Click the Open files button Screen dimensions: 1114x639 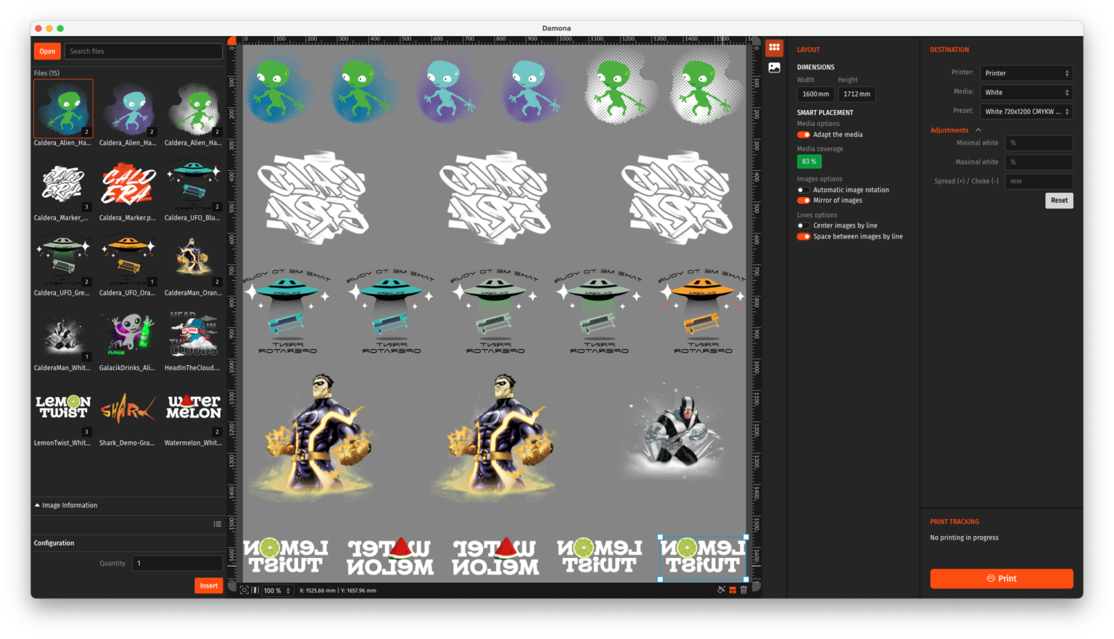47,51
